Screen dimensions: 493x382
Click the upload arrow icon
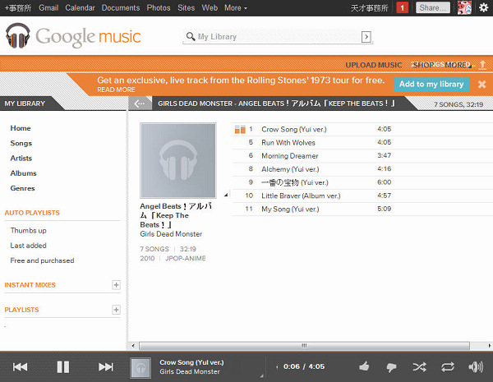coord(482,65)
